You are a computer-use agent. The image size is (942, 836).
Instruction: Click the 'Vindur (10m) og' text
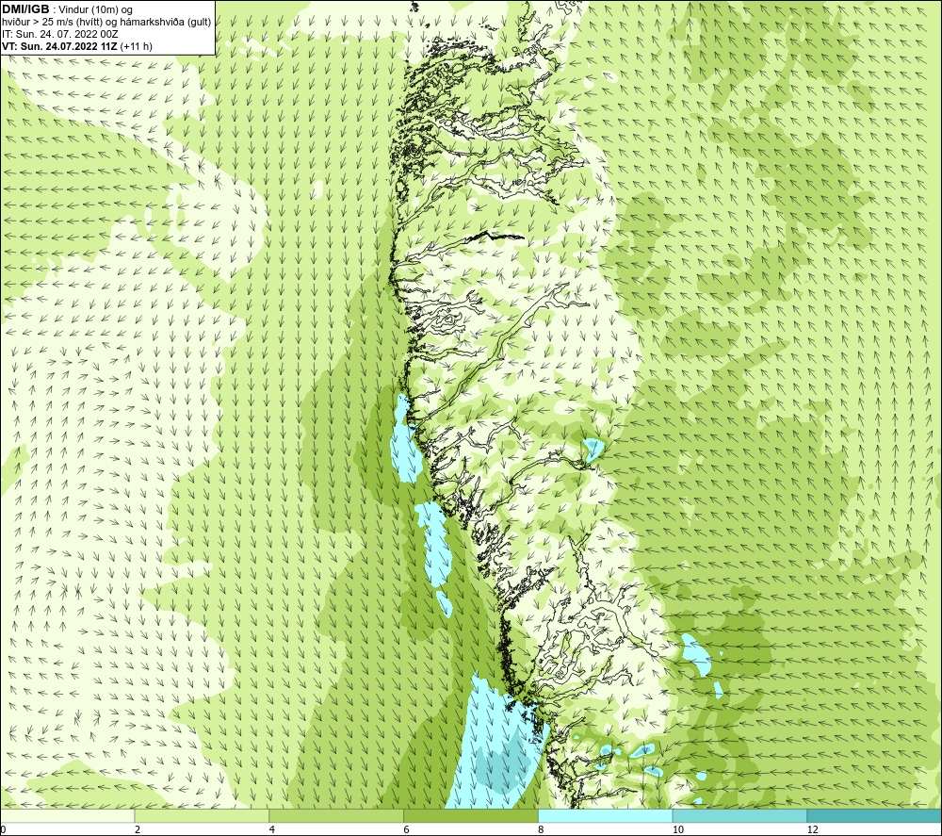(97, 10)
